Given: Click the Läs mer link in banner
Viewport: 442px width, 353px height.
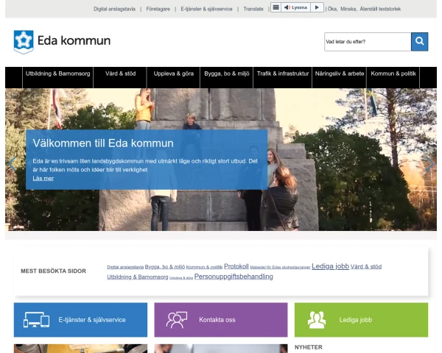Looking at the screenshot, I should pyautogui.click(x=43, y=178).
